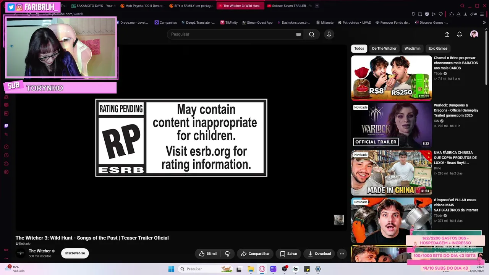Open the Warlock: Dungeons & Dragons video title
The height and width of the screenshot is (275, 489).
456,110
